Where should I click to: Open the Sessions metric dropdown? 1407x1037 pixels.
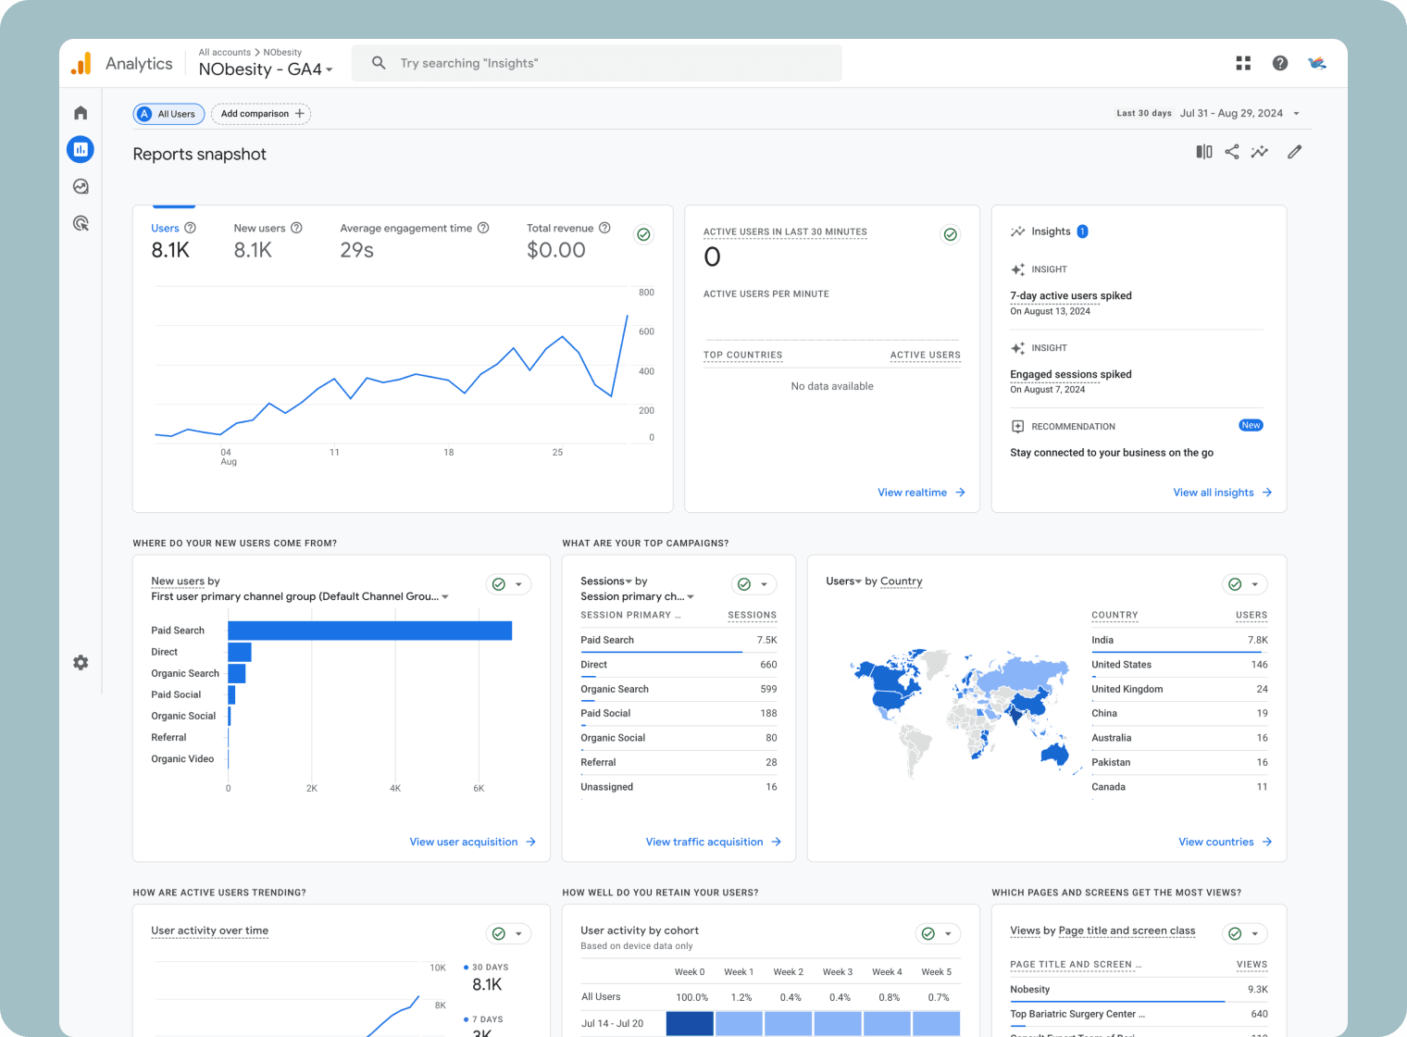coord(606,581)
